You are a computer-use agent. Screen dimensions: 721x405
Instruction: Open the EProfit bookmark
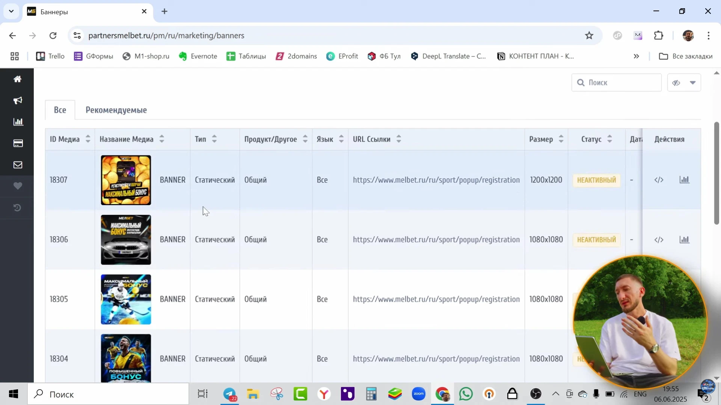pyautogui.click(x=342, y=56)
